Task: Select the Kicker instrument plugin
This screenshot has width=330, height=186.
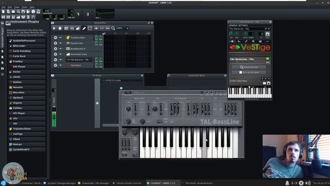Action: coord(27,72)
